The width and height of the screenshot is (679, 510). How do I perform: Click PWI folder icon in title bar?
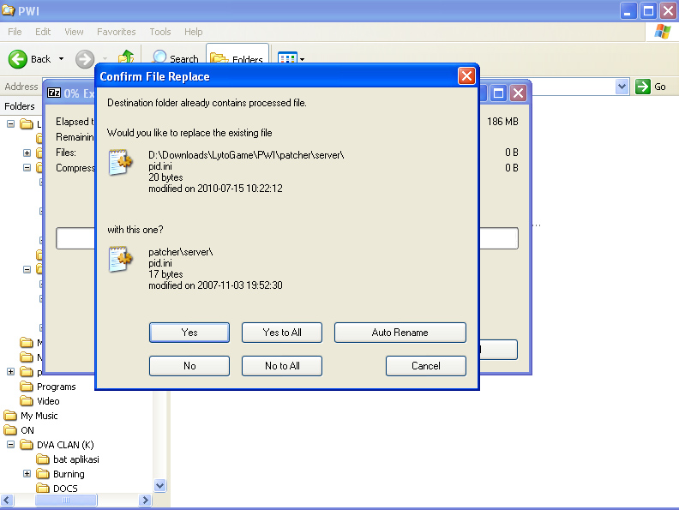9,10
